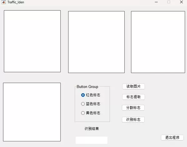The image size is (187, 147).
Task: Run recognition with the 识别标志 button
Action: [133, 120]
